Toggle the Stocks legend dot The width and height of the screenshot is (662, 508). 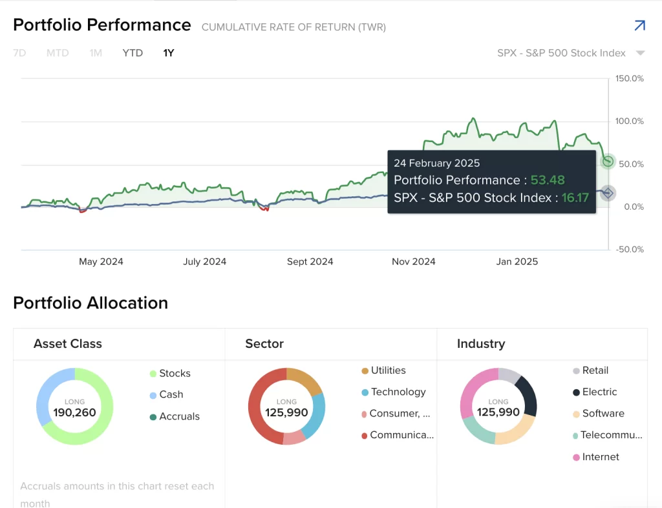point(153,374)
